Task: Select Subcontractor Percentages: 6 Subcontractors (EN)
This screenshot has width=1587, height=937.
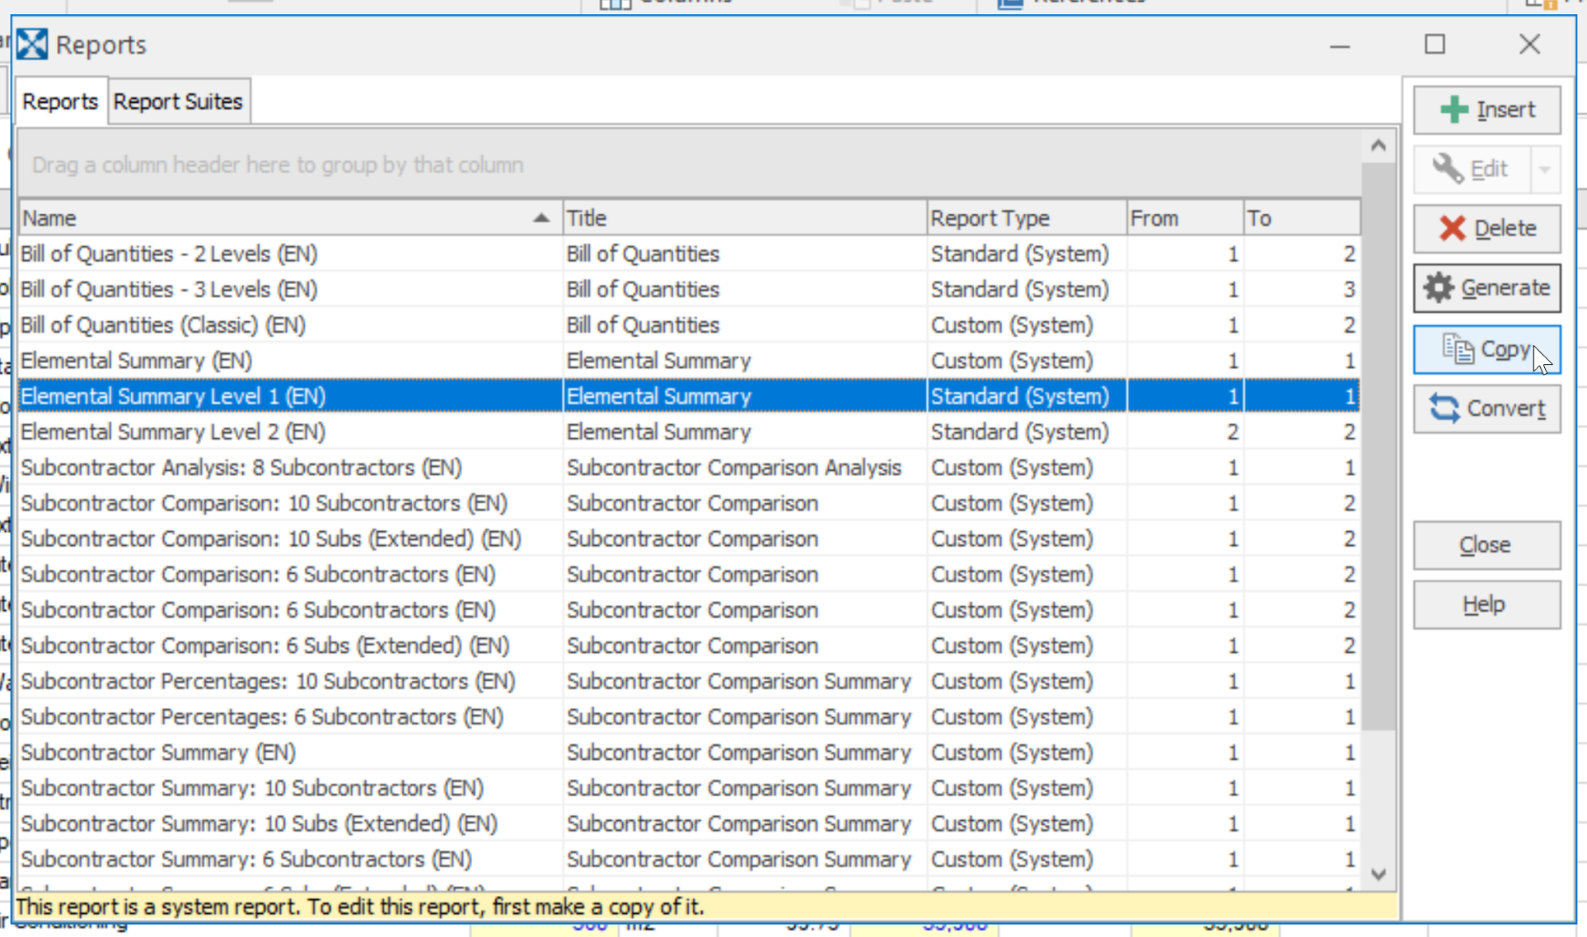Action: pos(689,717)
